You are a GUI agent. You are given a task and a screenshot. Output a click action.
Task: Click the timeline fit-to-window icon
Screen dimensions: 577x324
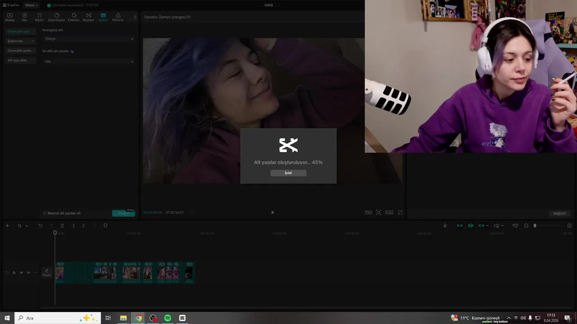[515, 225]
